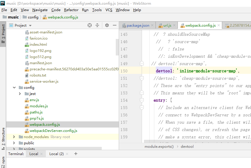This screenshot has height=168, width=251.
Task: Expand the node_modules folder
Action: 14,137
